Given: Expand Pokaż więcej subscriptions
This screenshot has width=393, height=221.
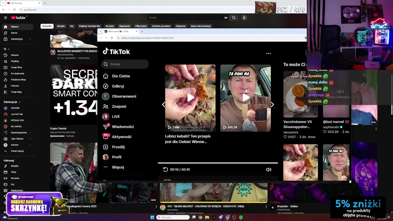Looking at the screenshot, I should point(17,151).
